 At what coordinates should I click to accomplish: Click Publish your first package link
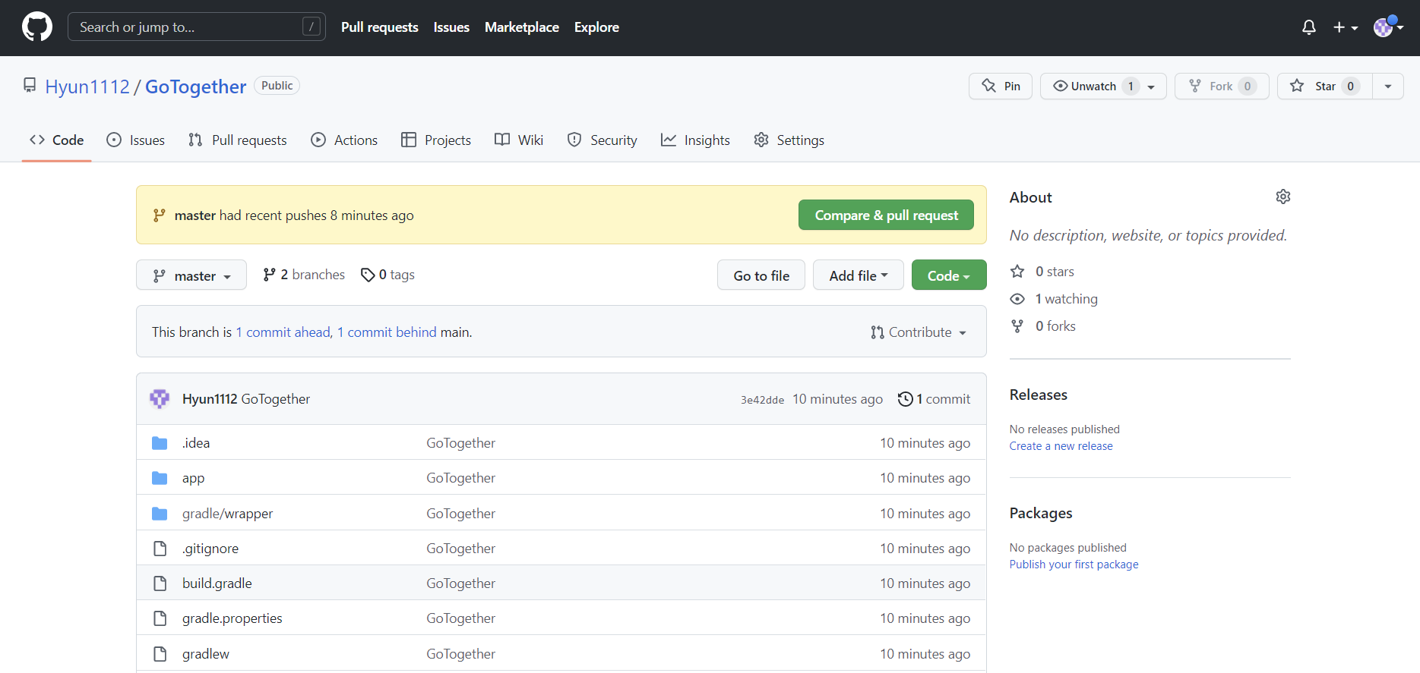[x=1074, y=565]
